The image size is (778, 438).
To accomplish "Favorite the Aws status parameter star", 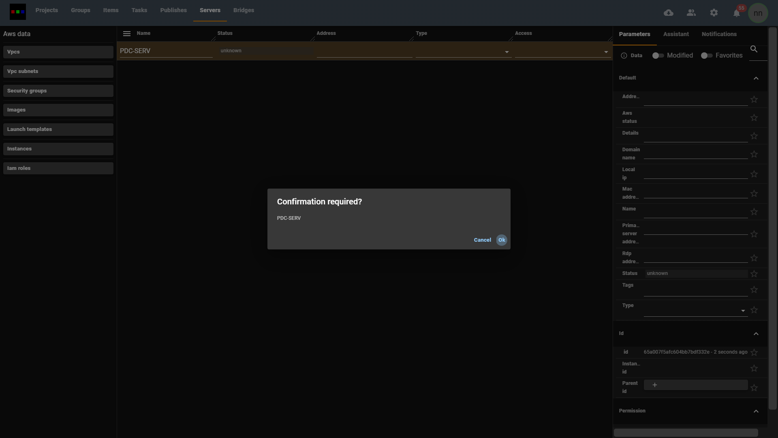I will click(x=754, y=118).
